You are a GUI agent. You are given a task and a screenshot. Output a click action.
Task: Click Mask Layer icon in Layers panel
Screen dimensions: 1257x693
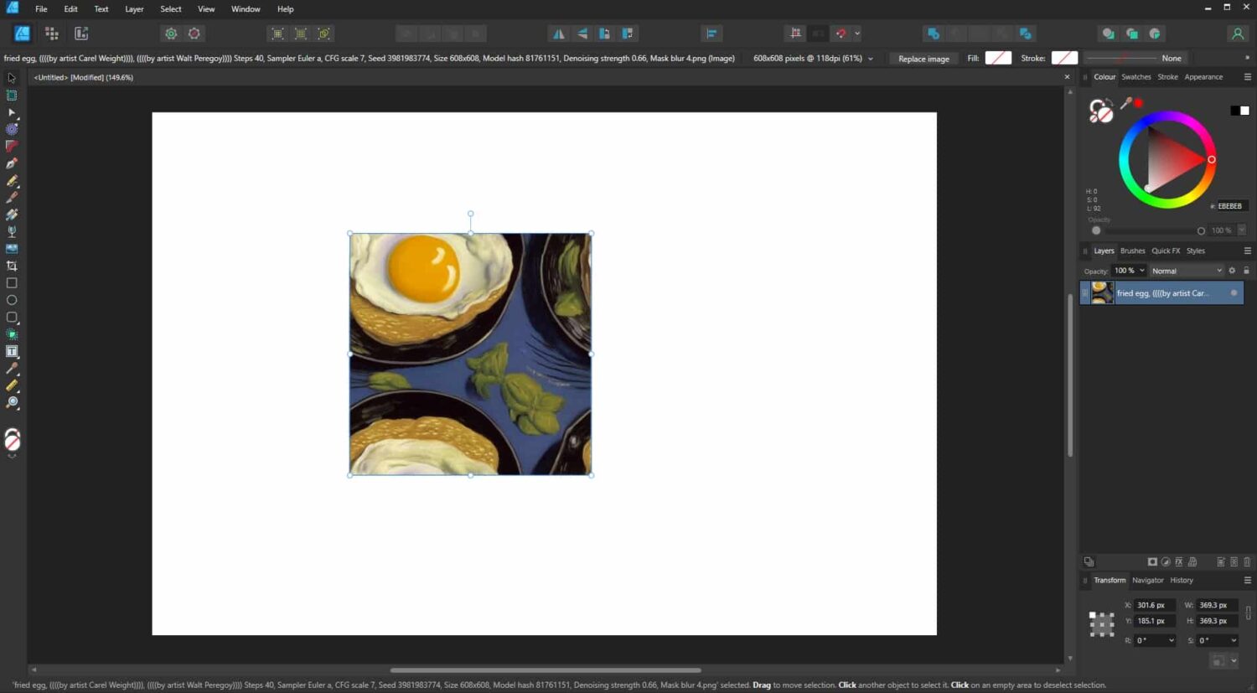point(1152,561)
